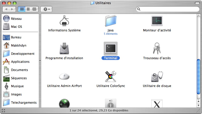Screen dimensions: 202x114
Task: Close the Utilitaires window
Action: tap(4, 3)
